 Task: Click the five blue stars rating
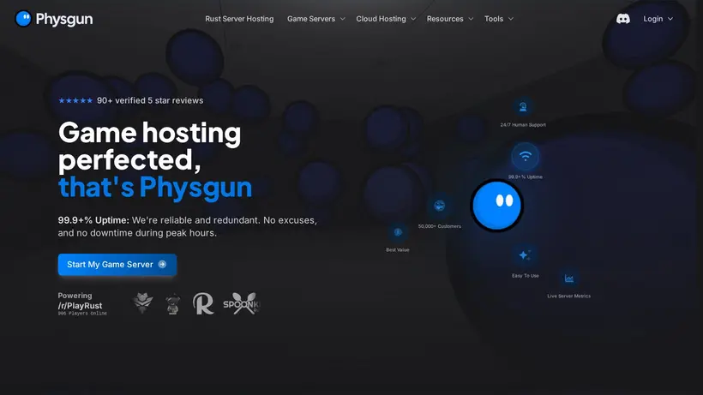coord(75,101)
